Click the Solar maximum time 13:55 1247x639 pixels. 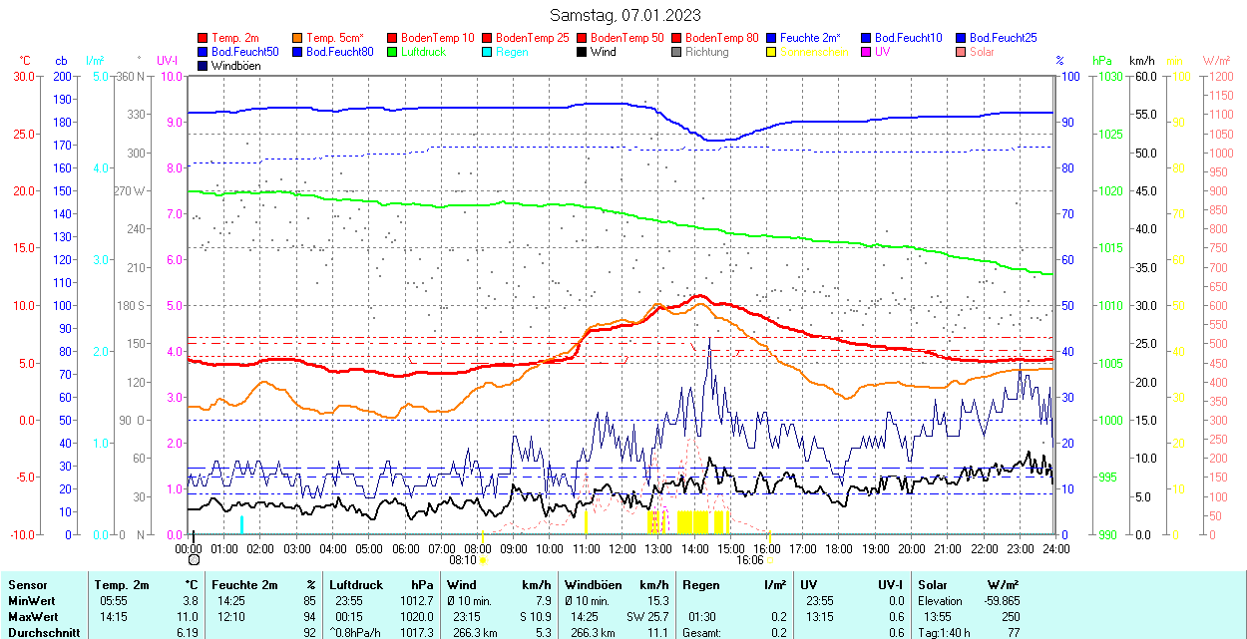(x=938, y=616)
